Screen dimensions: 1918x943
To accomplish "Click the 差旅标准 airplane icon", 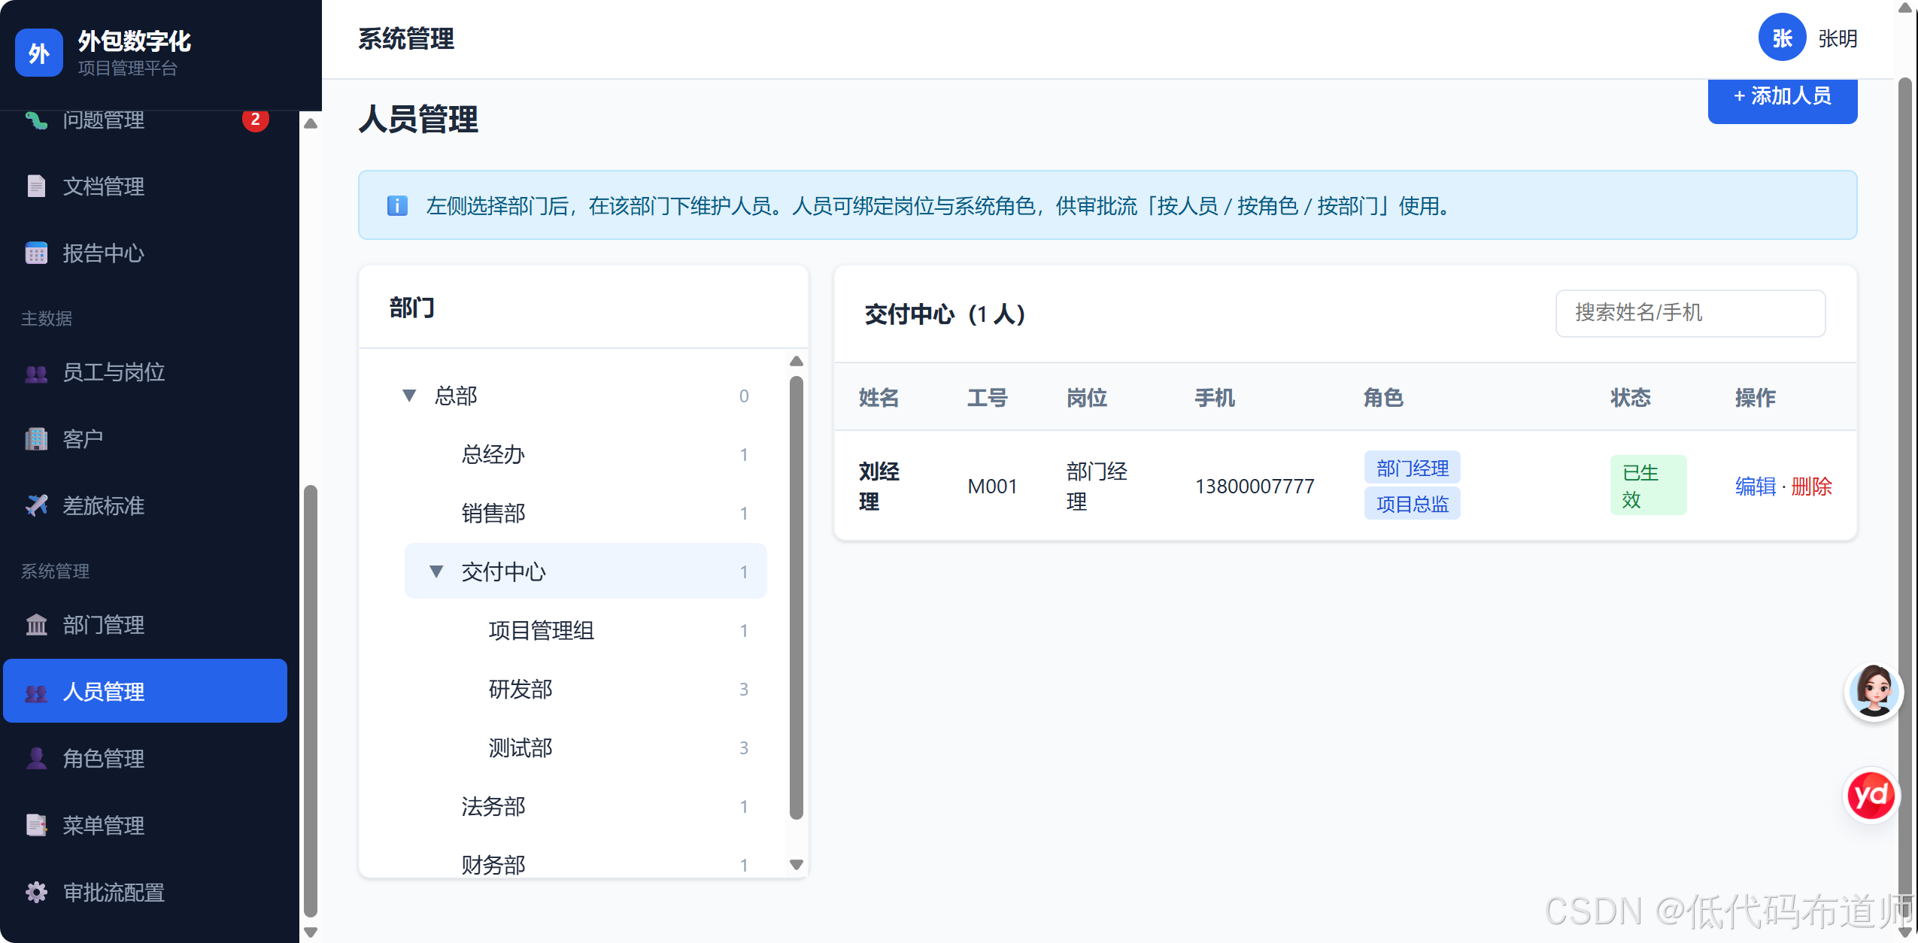I will [36, 505].
